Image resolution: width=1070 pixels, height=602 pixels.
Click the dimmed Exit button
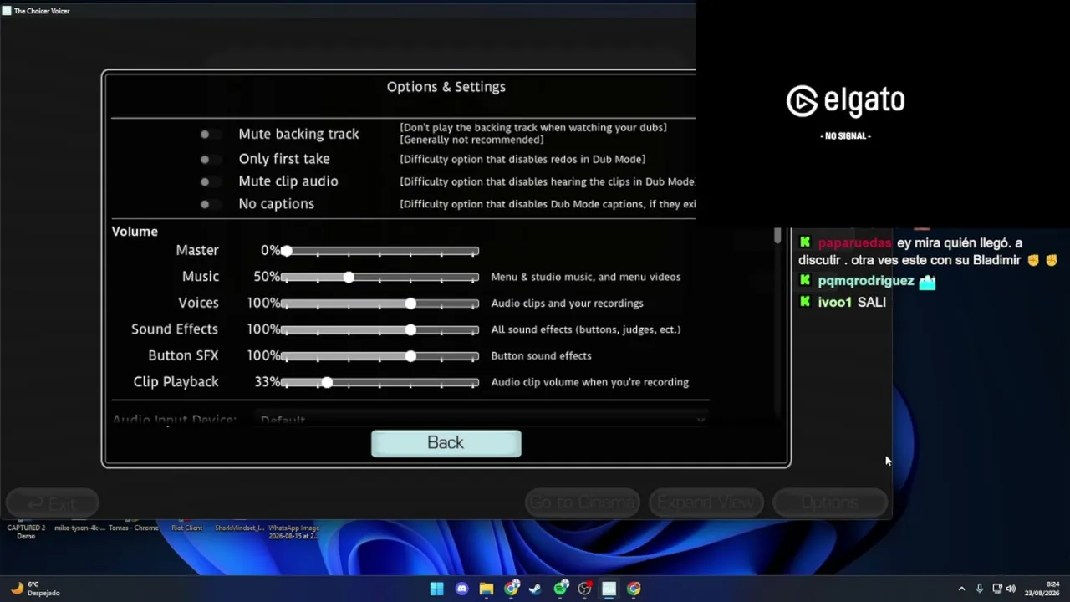tap(53, 503)
